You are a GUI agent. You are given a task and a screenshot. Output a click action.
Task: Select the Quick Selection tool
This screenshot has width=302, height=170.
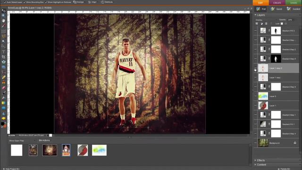tap(3, 46)
